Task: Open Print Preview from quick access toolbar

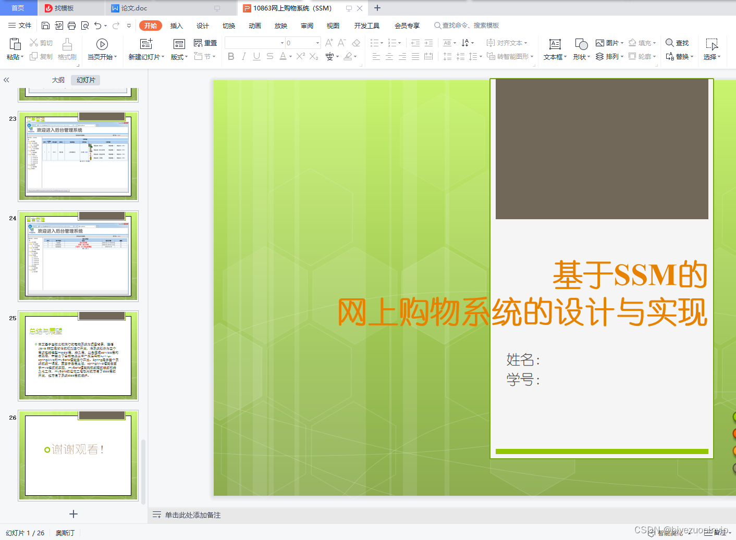Action: tap(84, 26)
